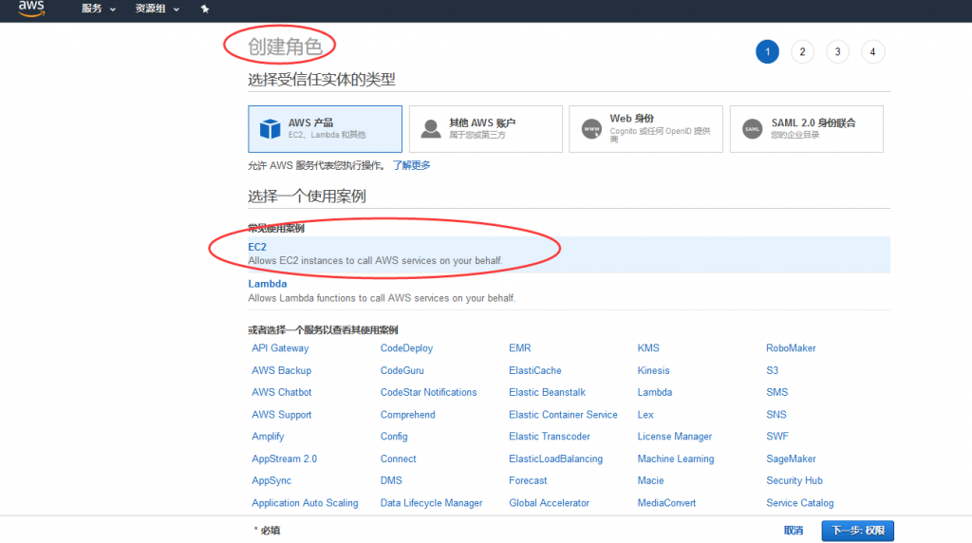The height and width of the screenshot is (543, 972).
Task: Select the Comprehend service
Action: click(x=408, y=415)
